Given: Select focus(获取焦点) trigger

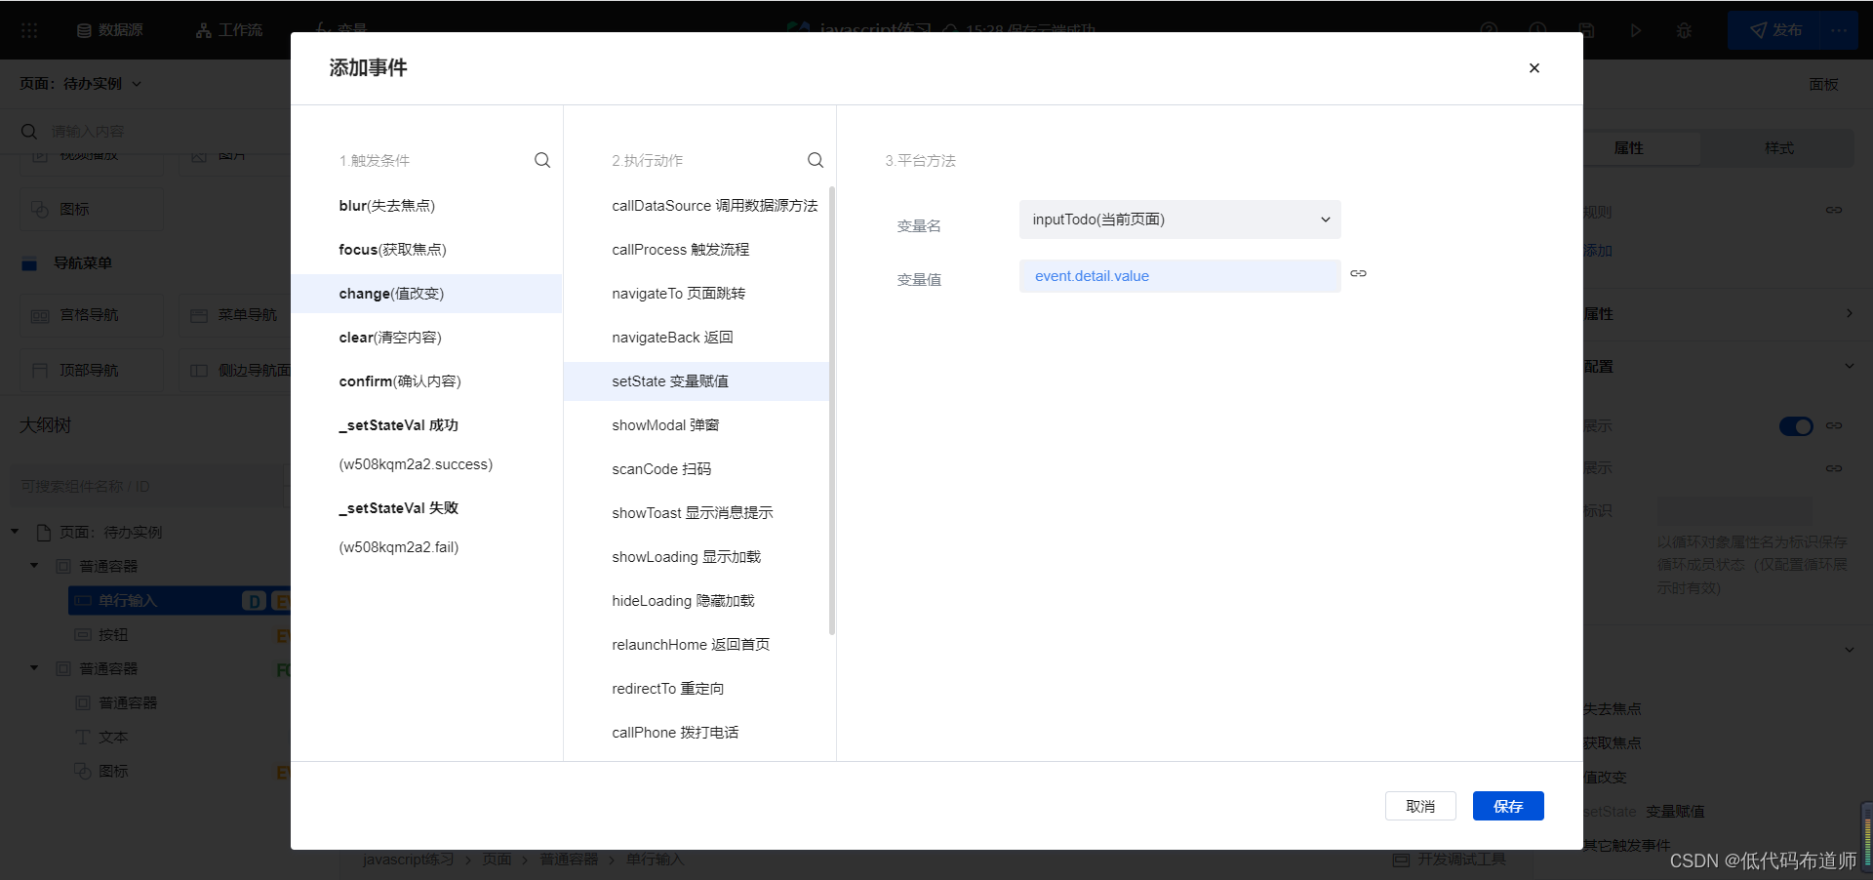Looking at the screenshot, I should click(426, 250).
